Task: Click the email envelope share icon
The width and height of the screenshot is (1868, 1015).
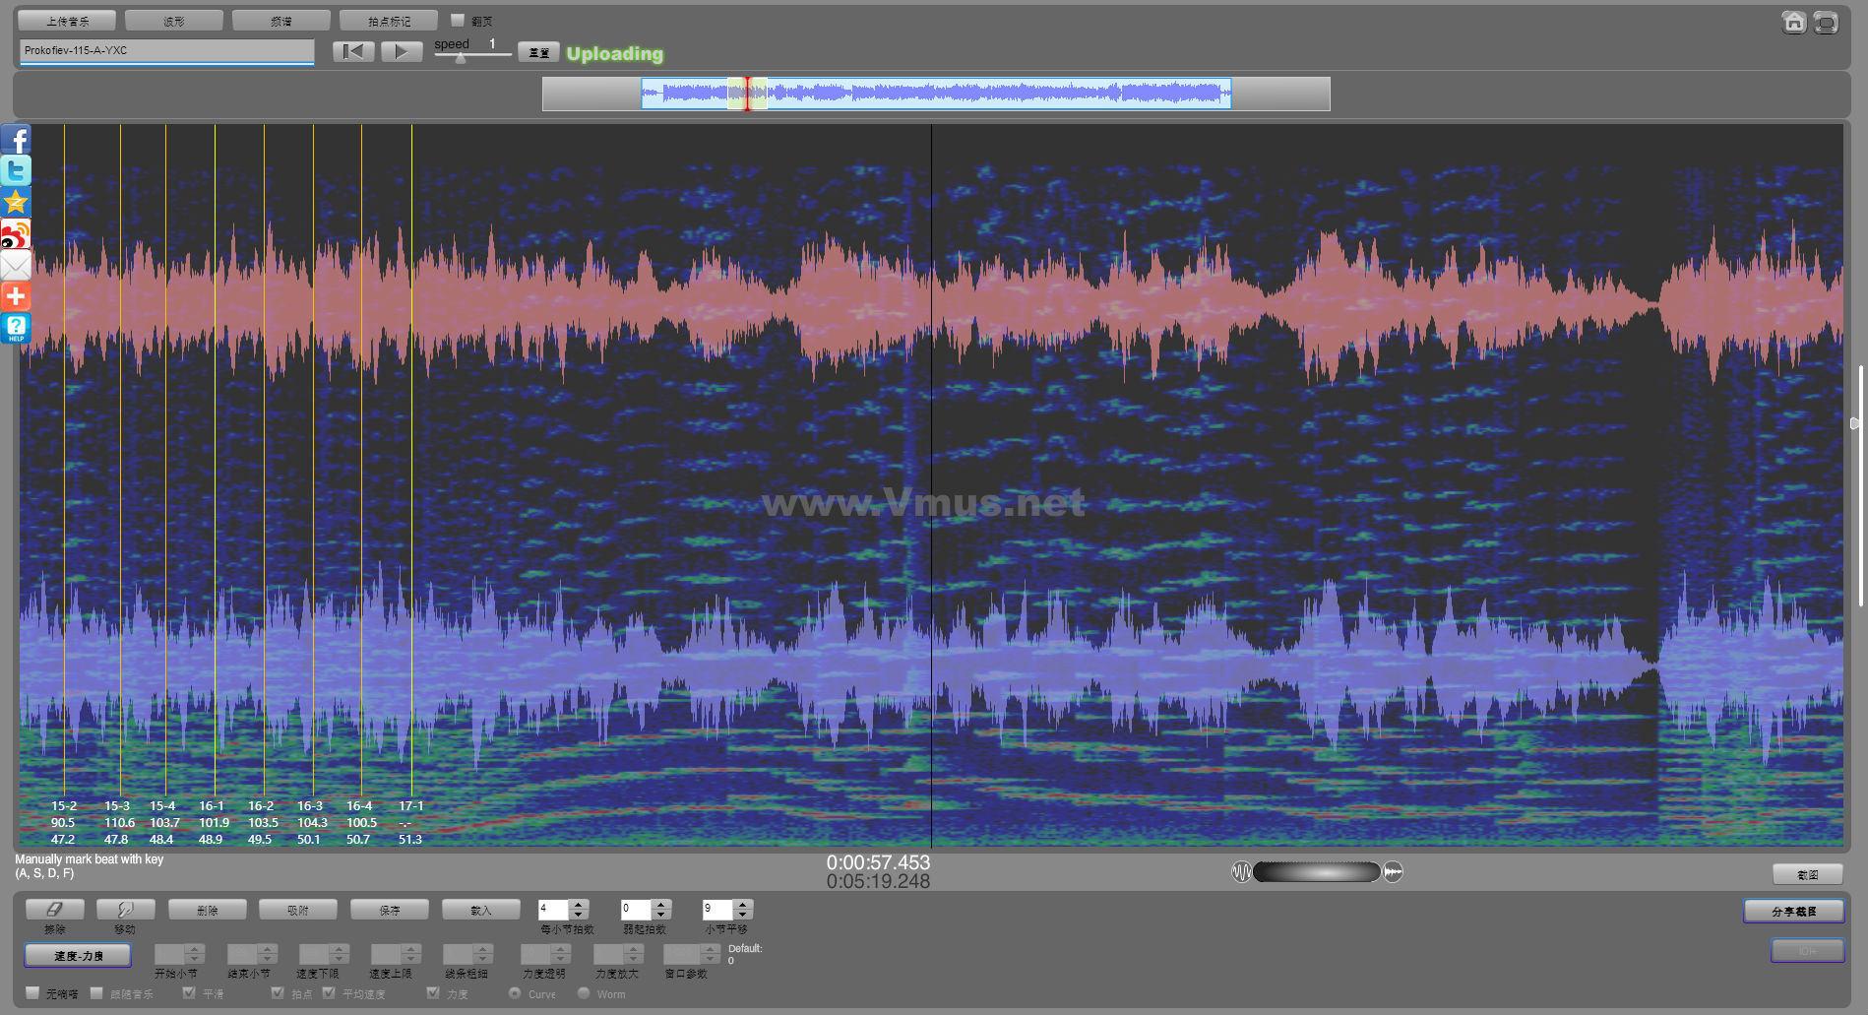Action: (16, 265)
